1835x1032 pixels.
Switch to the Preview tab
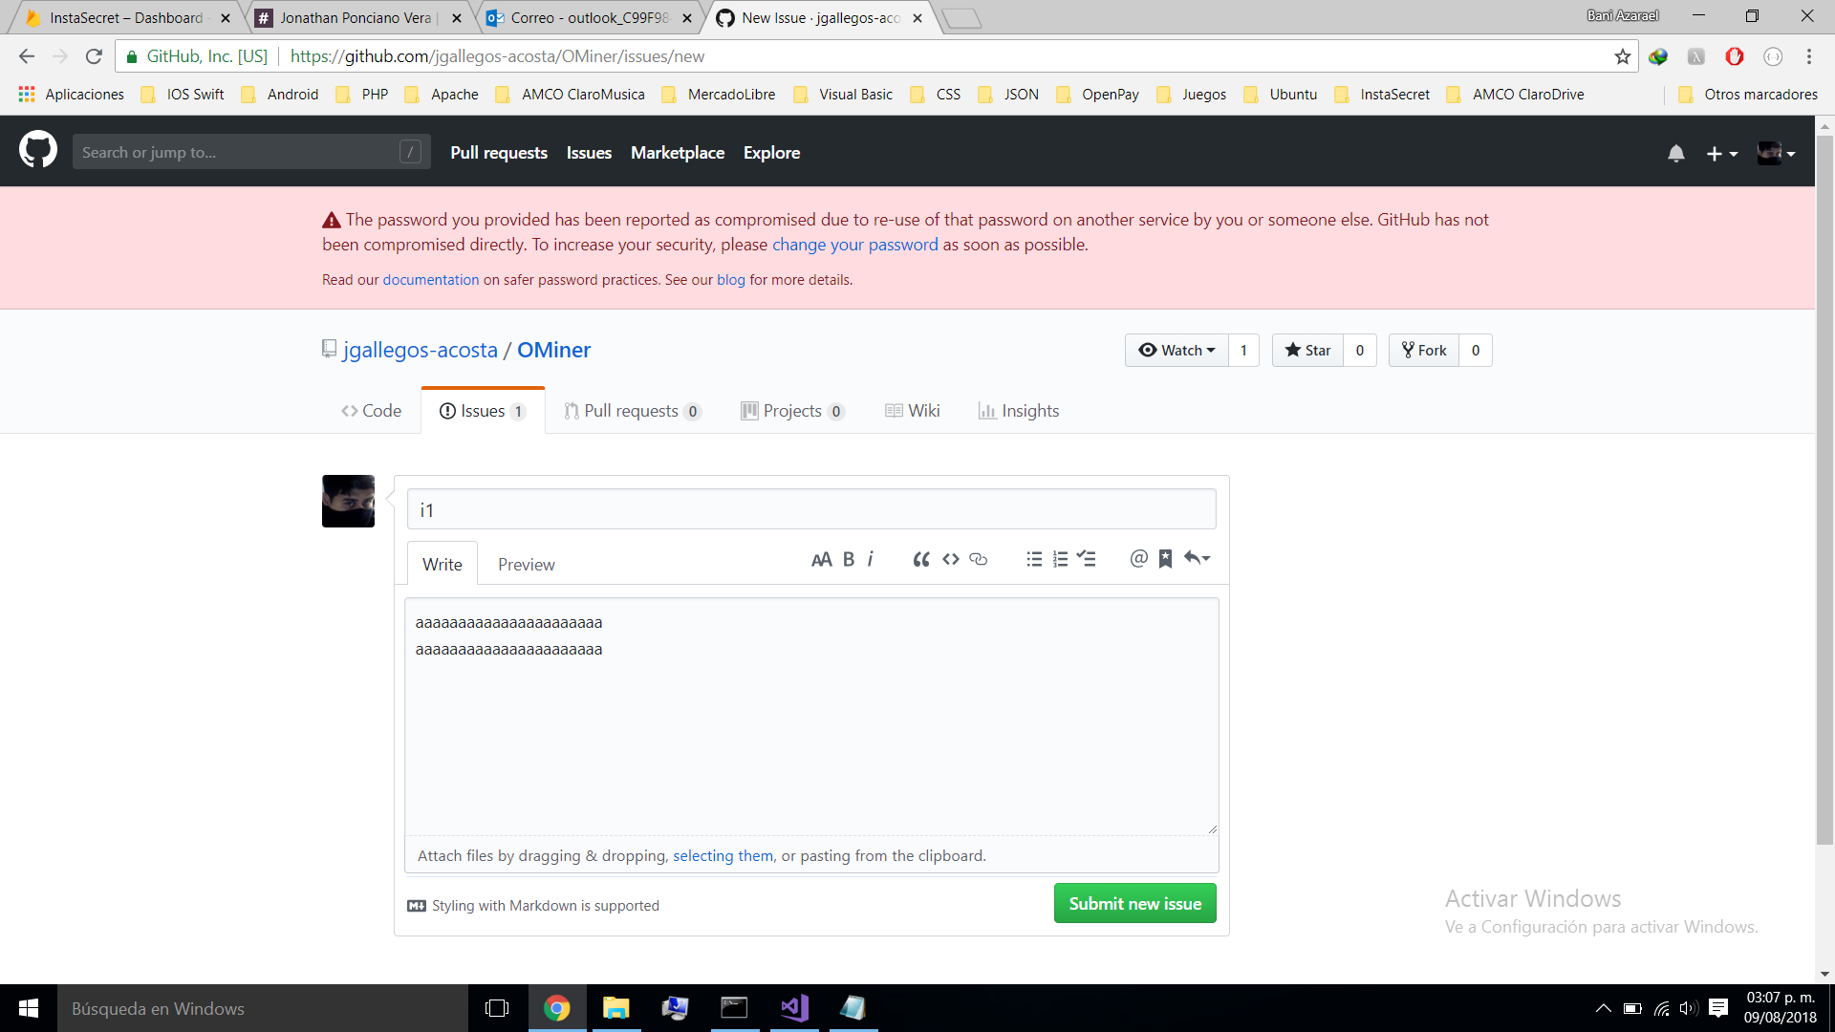526,565
